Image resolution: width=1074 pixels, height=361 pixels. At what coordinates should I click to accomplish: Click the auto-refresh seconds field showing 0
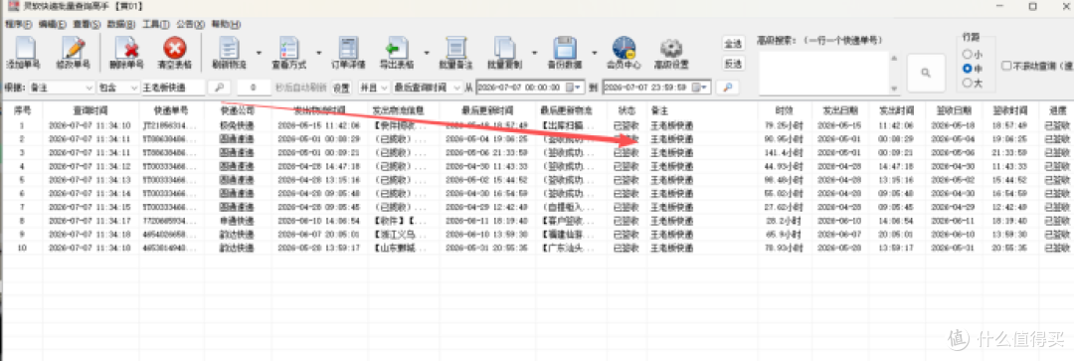(255, 88)
